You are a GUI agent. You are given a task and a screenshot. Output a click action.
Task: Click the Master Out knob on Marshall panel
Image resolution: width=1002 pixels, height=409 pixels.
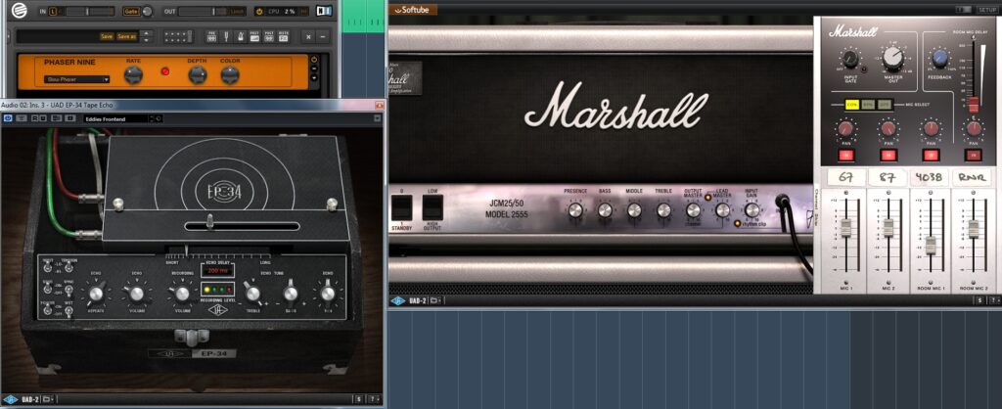[892, 58]
